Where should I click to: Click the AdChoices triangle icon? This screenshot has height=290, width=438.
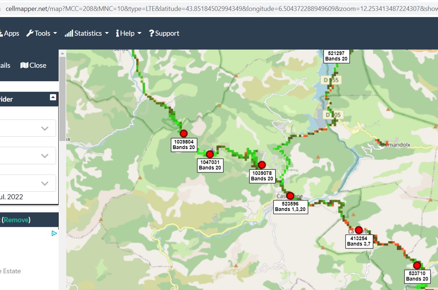pos(54,233)
